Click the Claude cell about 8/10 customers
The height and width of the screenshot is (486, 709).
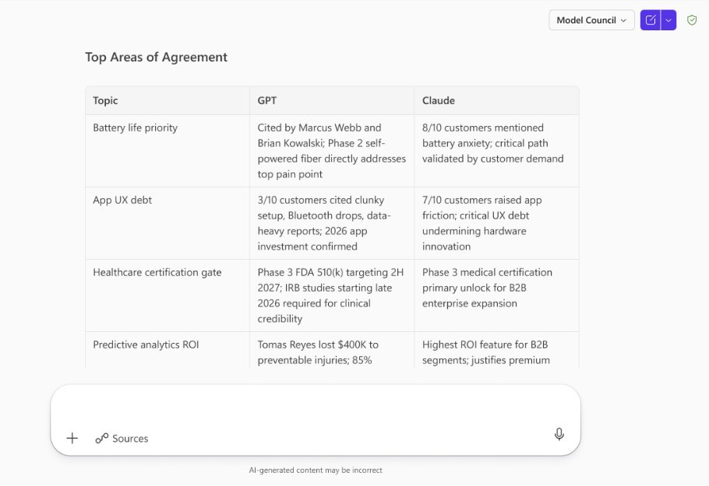tap(492, 143)
